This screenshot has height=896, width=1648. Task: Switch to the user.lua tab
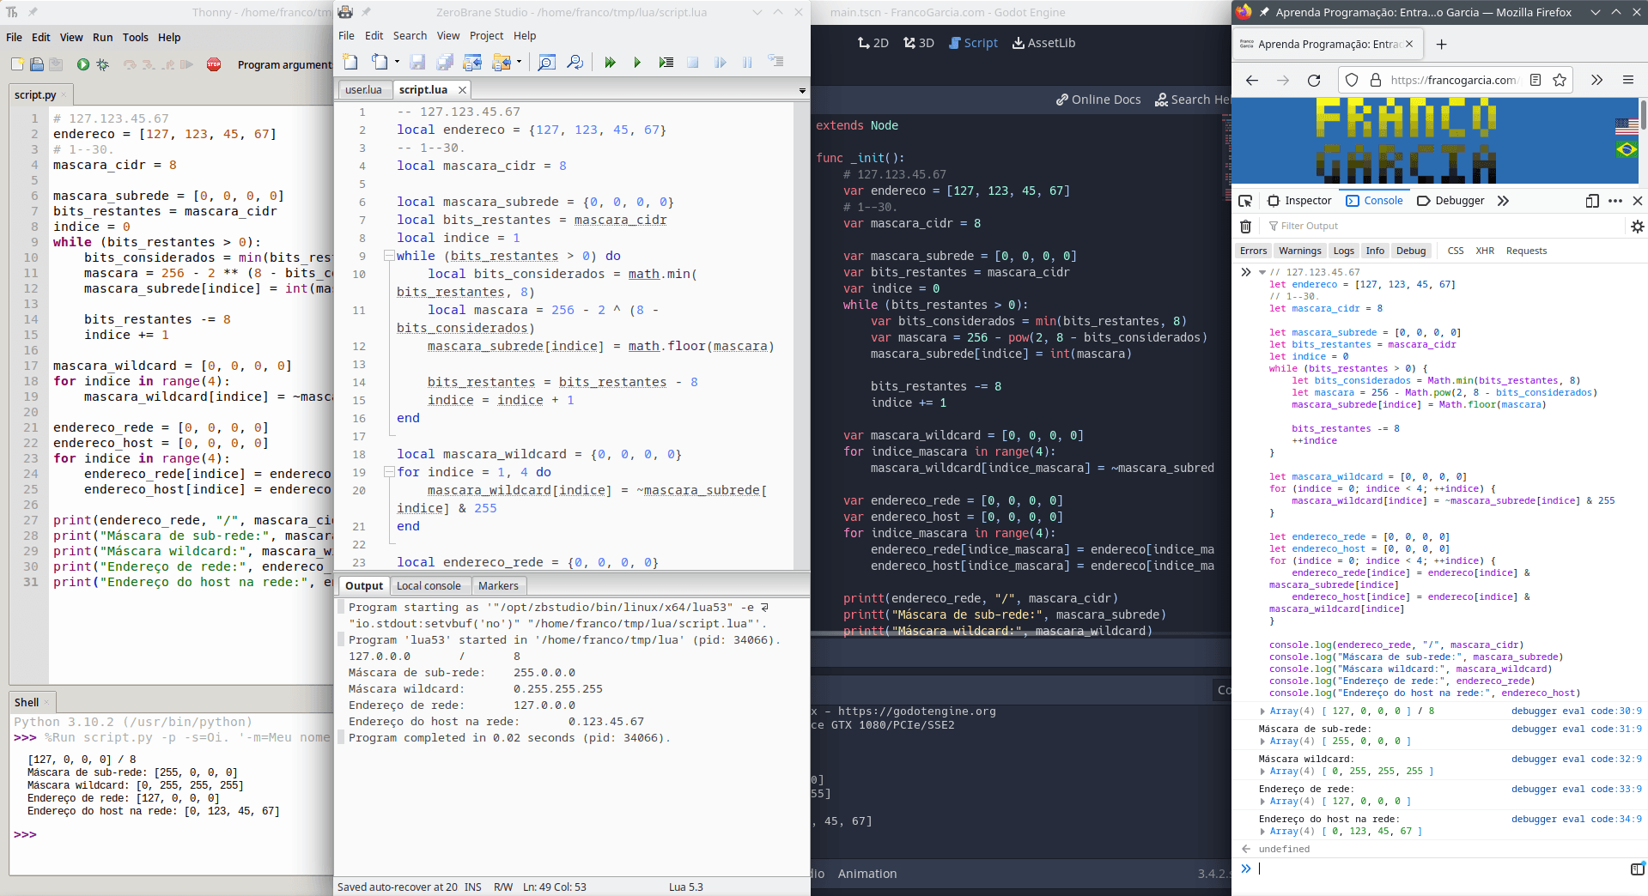pyautogui.click(x=364, y=89)
